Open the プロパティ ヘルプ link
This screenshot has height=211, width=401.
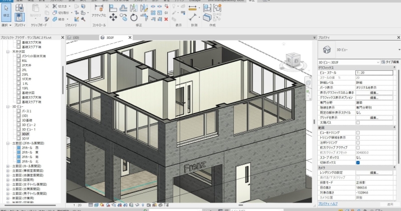coord(328,204)
